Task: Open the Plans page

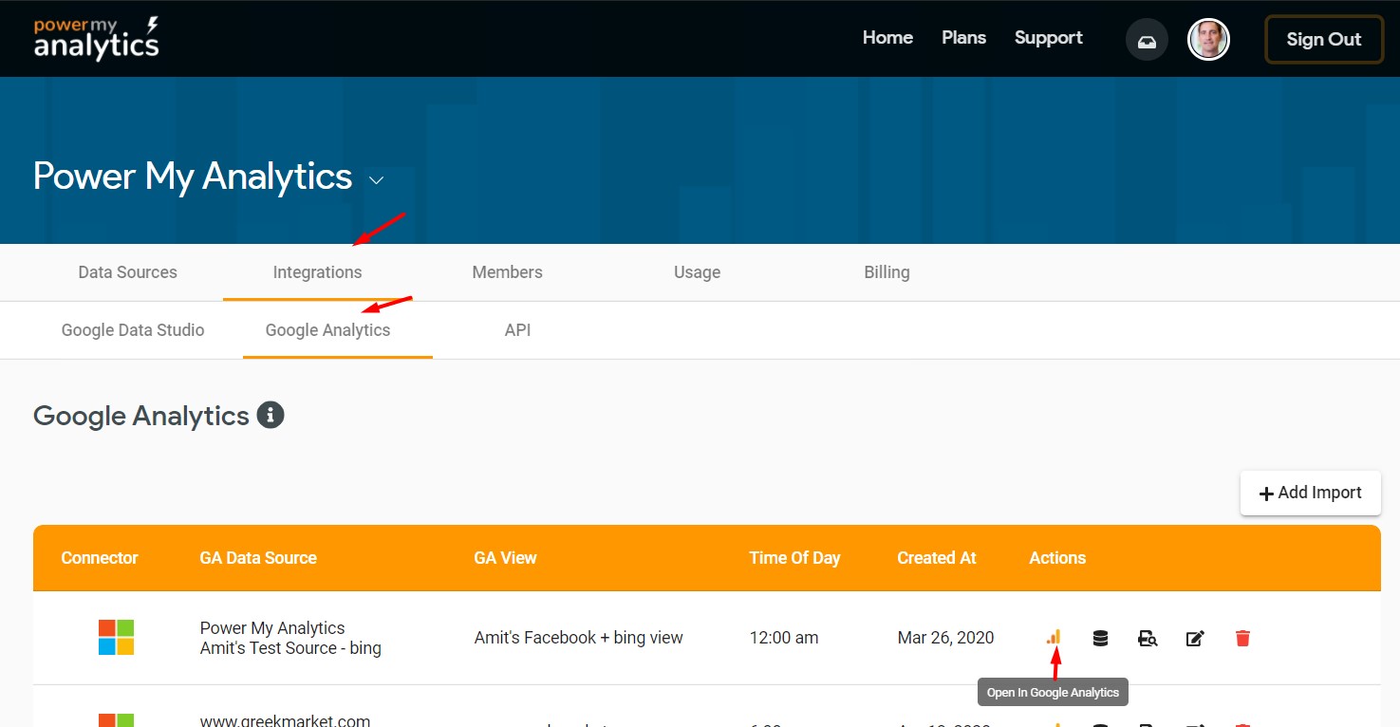Action: point(963,38)
